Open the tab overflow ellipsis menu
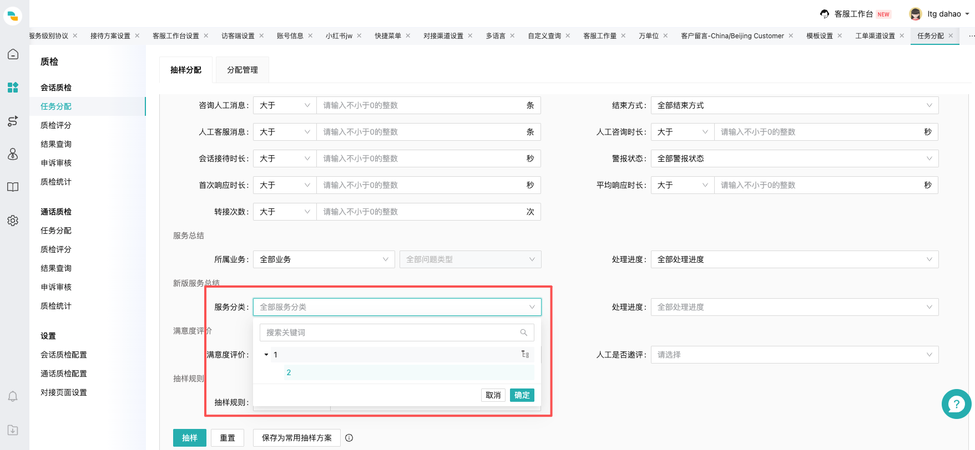 pyautogui.click(x=971, y=35)
